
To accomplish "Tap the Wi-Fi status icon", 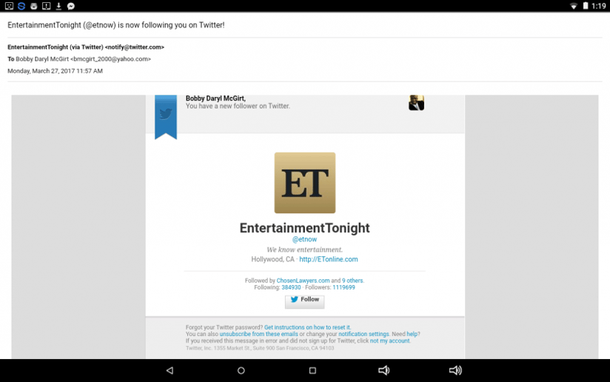I will click(x=574, y=6).
